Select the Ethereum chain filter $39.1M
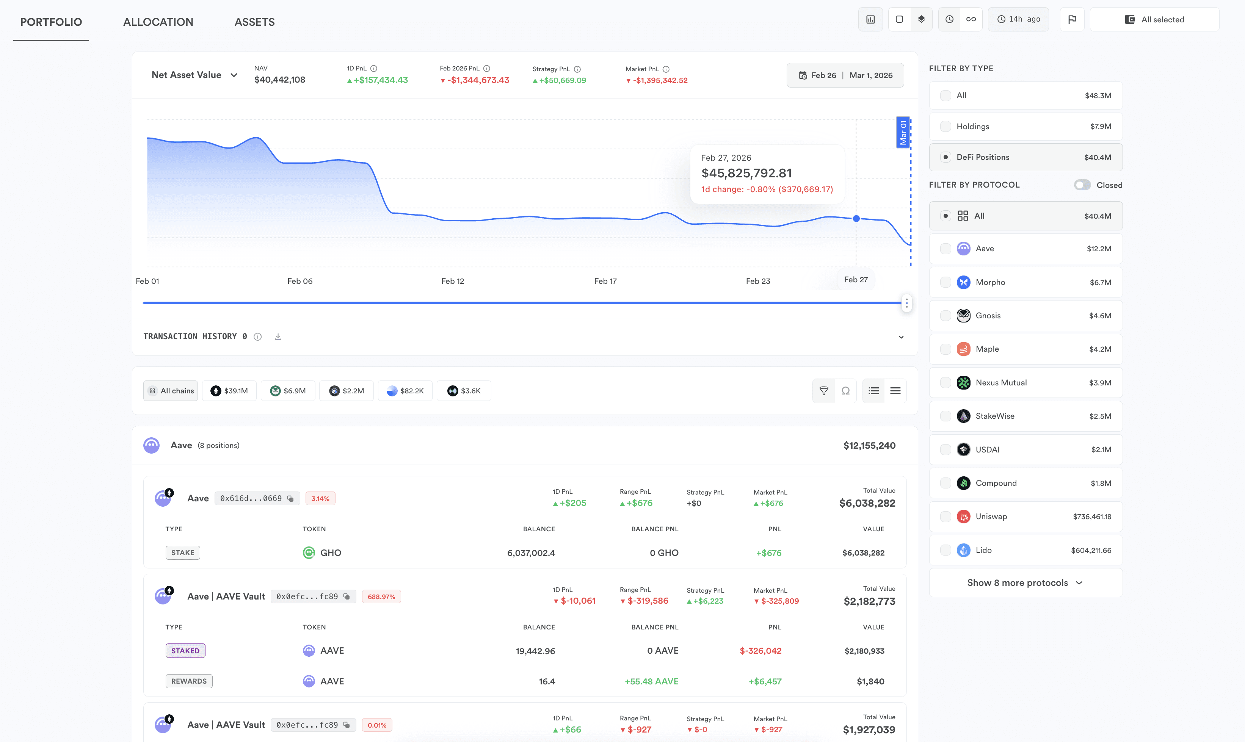Viewport: 1245px width, 742px height. (x=229, y=391)
